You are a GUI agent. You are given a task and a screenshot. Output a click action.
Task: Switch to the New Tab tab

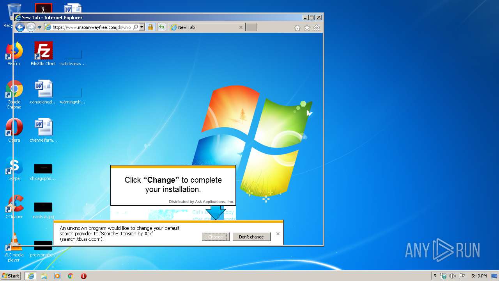click(207, 27)
